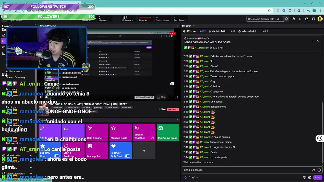This screenshot has width=324, height=182.
Task: Open the Chrome three-dot menu
Action: (320, 11)
